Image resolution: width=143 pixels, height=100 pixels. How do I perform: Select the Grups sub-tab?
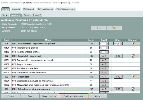[26, 15]
